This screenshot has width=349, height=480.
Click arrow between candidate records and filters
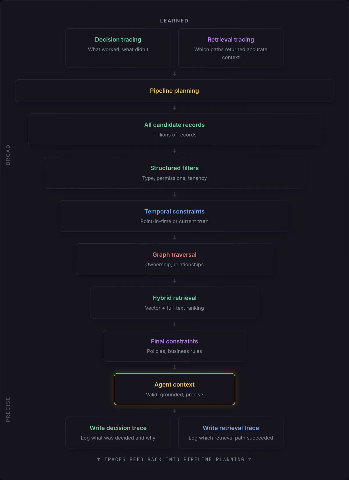[x=174, y=151]
